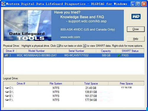Open the Help button
This screenshot has height=111, width=148.
[x=136, y=39]
